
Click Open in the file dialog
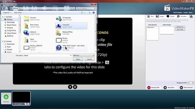click(x=78, y=59)
